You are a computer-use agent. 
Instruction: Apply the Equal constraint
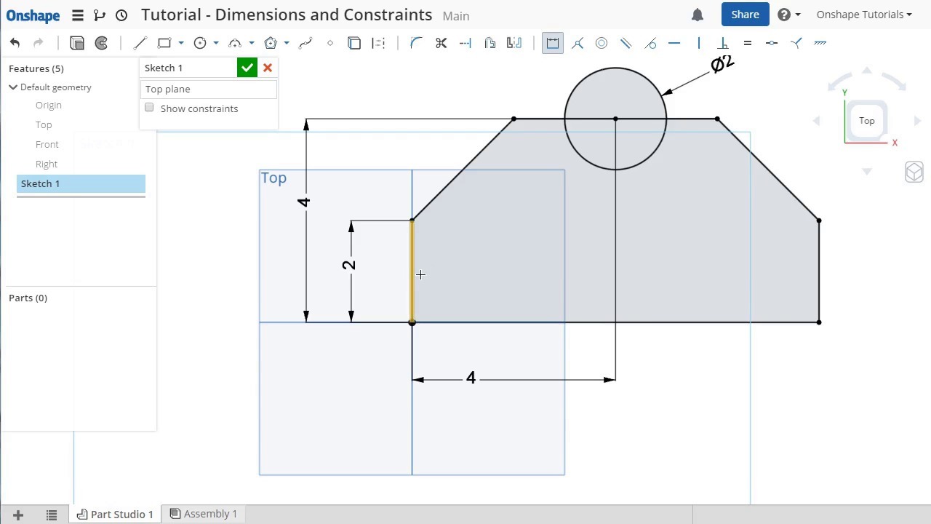point(748,43)
